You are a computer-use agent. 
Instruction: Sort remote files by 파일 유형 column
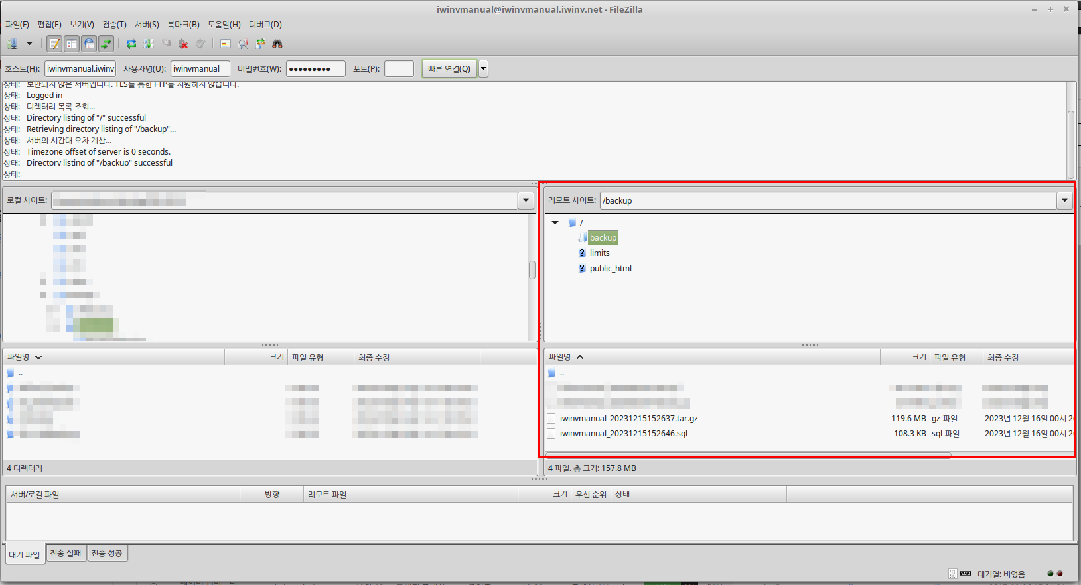tap(956, 357)
